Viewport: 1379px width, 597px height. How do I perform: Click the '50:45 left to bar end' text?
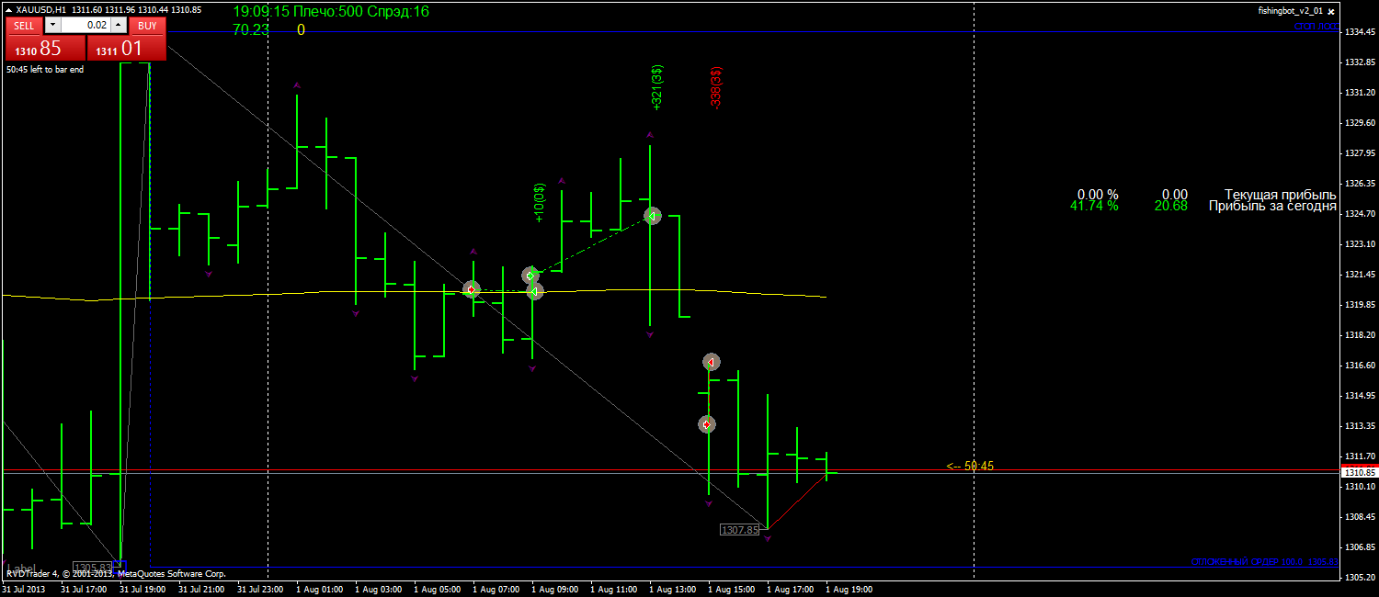tap(45, 69)
